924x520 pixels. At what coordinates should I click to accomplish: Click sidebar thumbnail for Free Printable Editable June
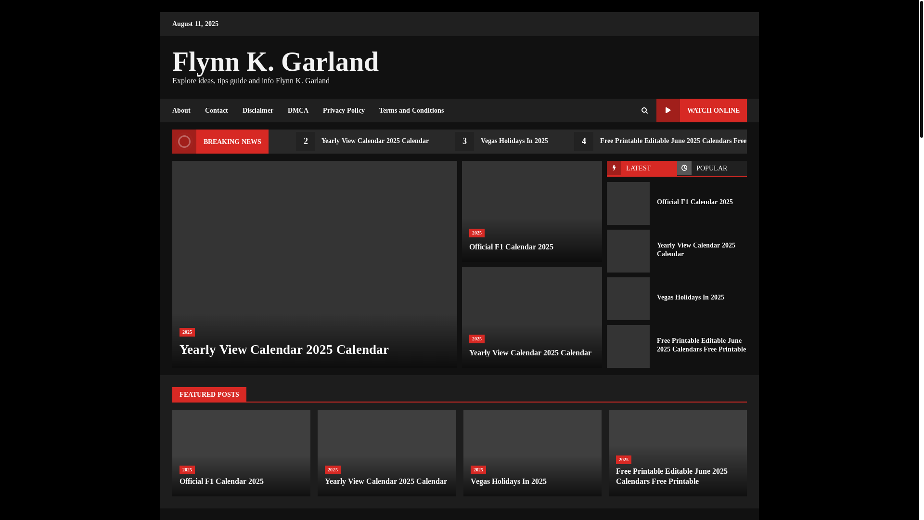click(x=628, y=346)
